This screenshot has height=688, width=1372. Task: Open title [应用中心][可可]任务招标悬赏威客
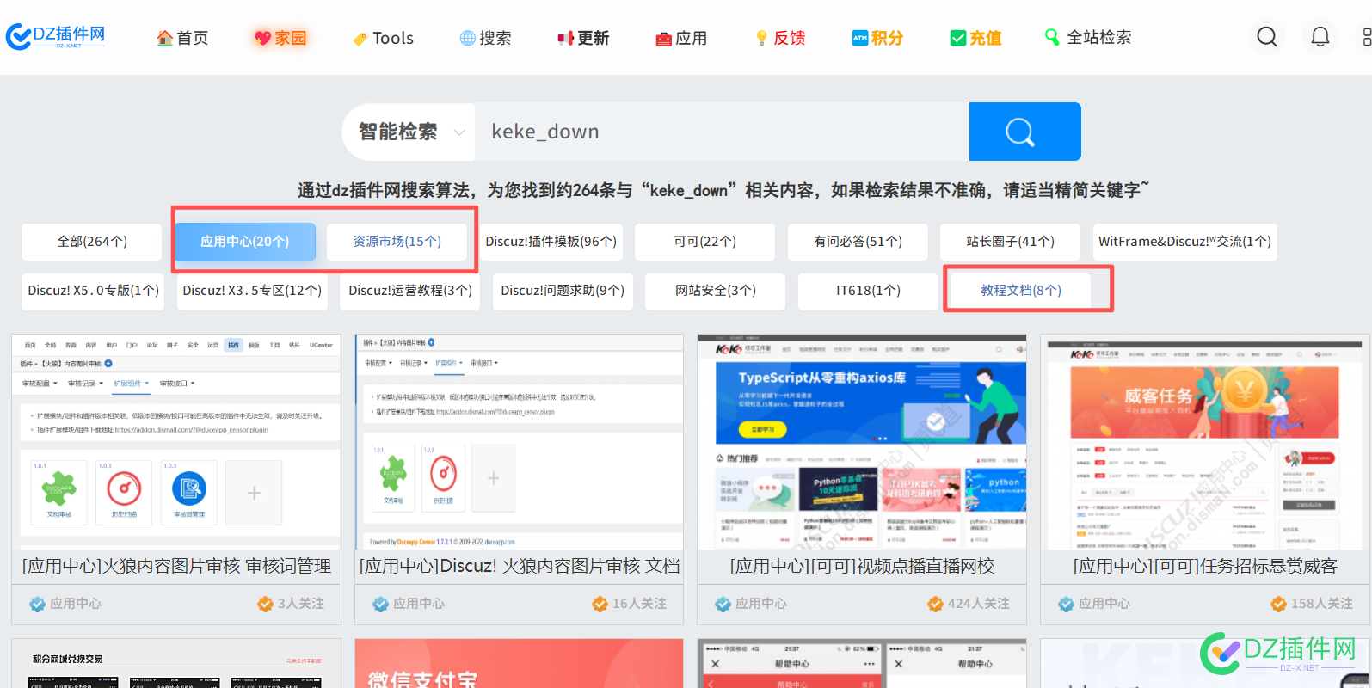click(x=1205, y=566)
